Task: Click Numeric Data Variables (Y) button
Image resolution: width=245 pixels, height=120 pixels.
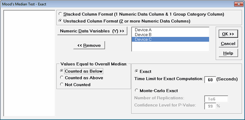Action: [92, 31]
